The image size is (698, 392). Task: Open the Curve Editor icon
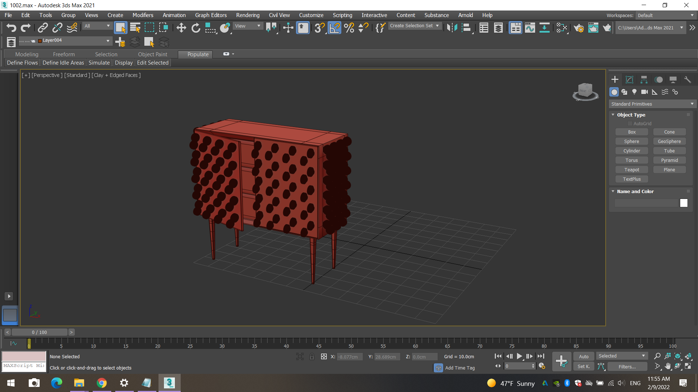tap(530, 28)
